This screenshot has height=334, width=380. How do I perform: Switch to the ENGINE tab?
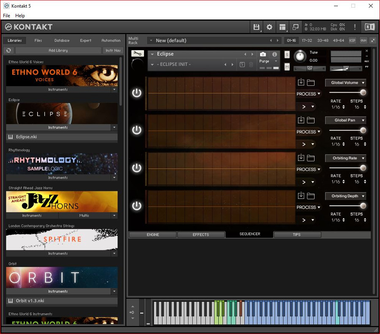[x=153, y=235]
